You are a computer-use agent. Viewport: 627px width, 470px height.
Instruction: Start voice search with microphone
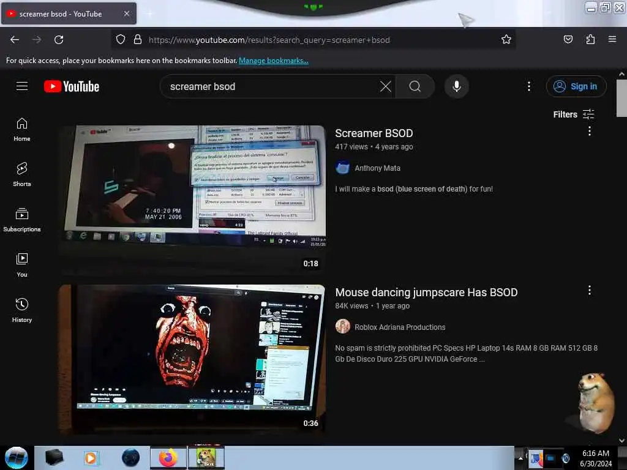point(457,86)
